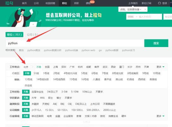Screen dimensions: 172x127
Task: Click the 上传简历 link
Action: [x=133, y=3]
